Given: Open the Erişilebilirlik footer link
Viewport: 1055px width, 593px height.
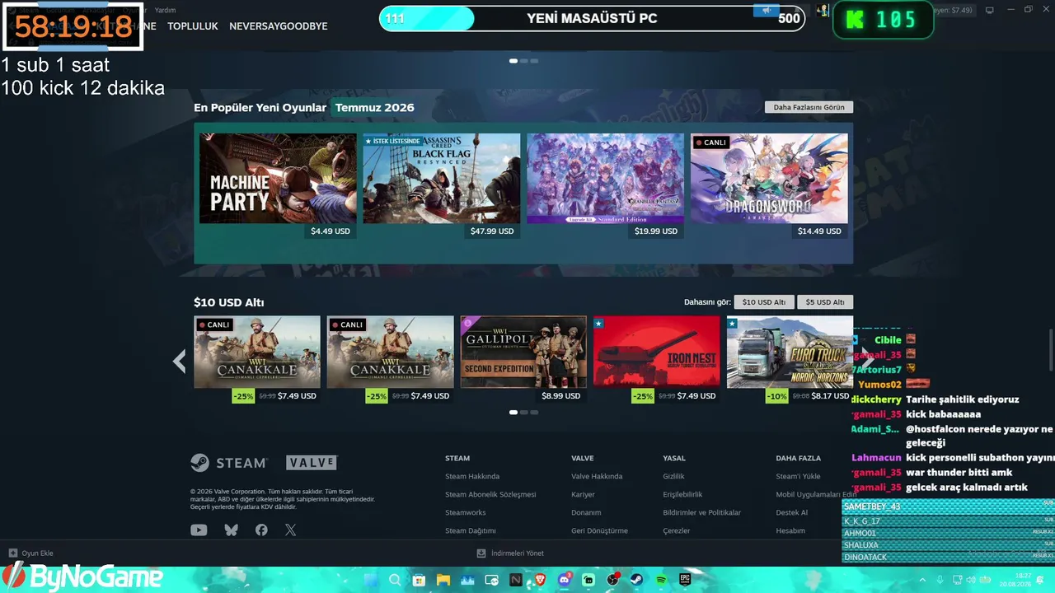Looking at the screenshot, I should pyautogui.click(x=682, y=494).
